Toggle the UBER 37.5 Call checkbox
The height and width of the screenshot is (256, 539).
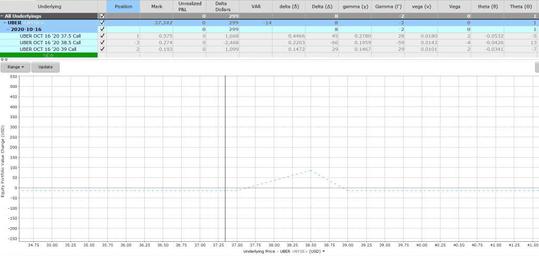(102, 36)
